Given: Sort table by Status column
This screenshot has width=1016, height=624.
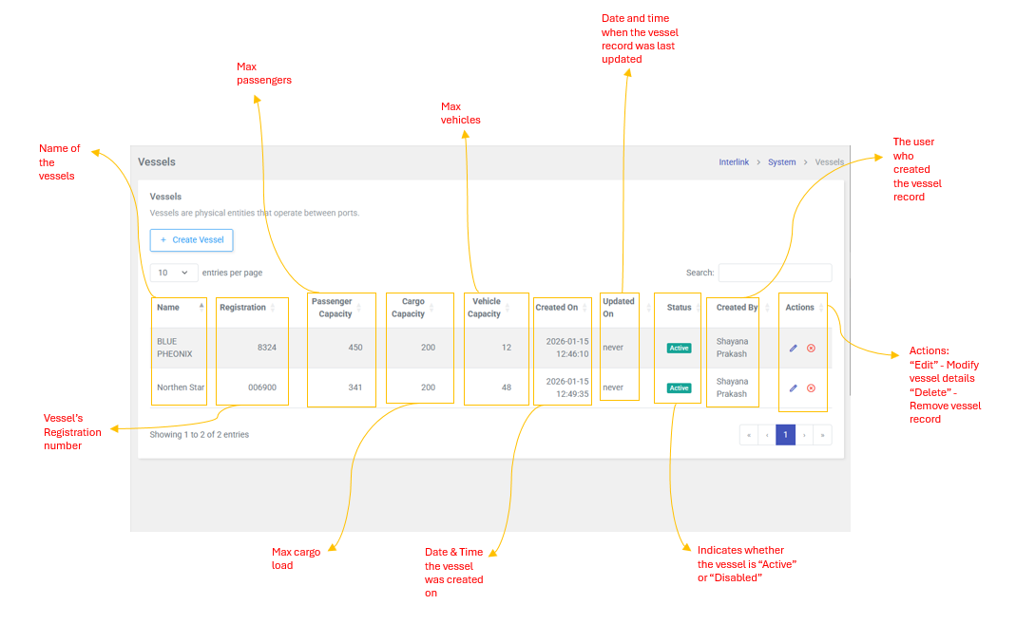Looking at the screenshot, I should (x=680, y=308).
